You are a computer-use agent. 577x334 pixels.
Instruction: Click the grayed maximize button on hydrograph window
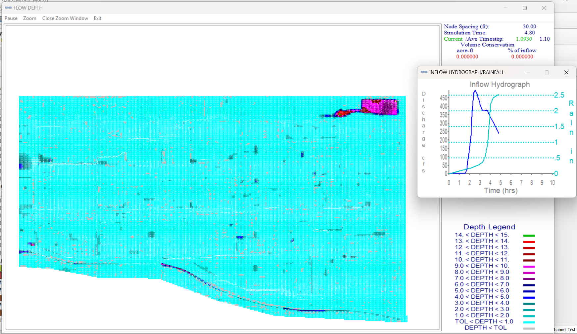(x=547, y=72)
